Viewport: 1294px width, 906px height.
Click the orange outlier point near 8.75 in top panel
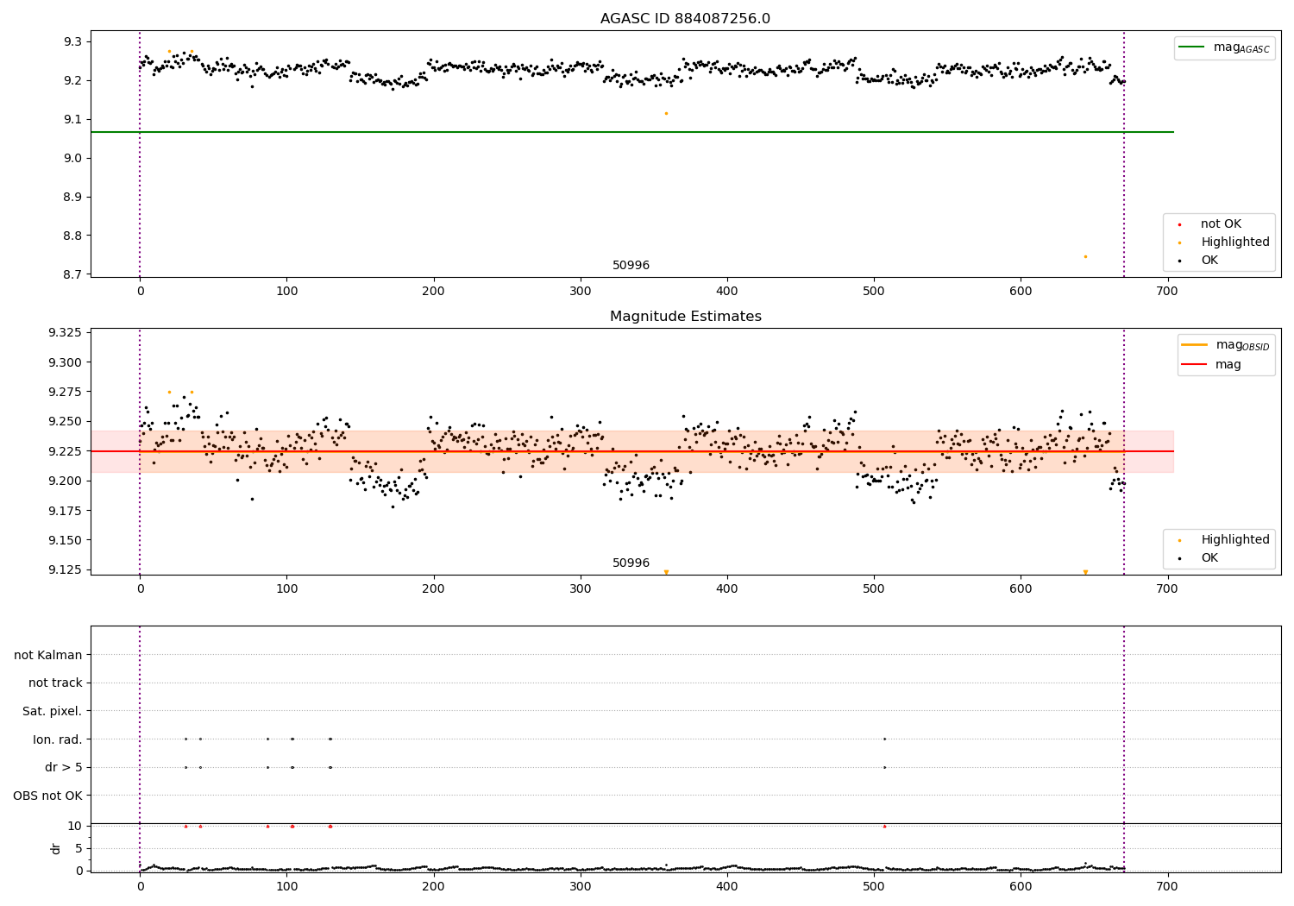[1085, 256]
